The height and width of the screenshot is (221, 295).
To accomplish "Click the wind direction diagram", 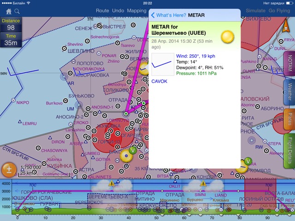I will pyautogui.click(x=163, y=64).
